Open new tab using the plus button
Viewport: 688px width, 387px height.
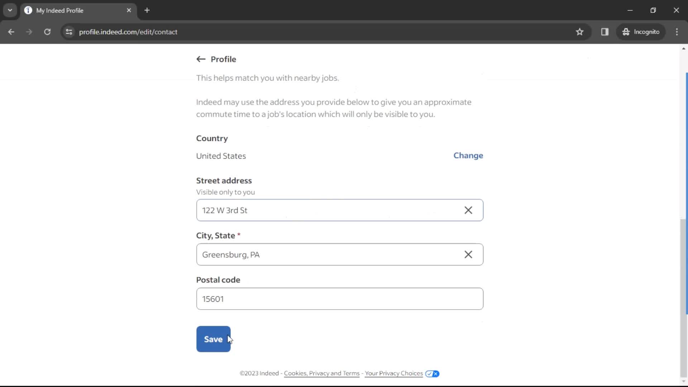pyautogui.click(x=147, y=10)
